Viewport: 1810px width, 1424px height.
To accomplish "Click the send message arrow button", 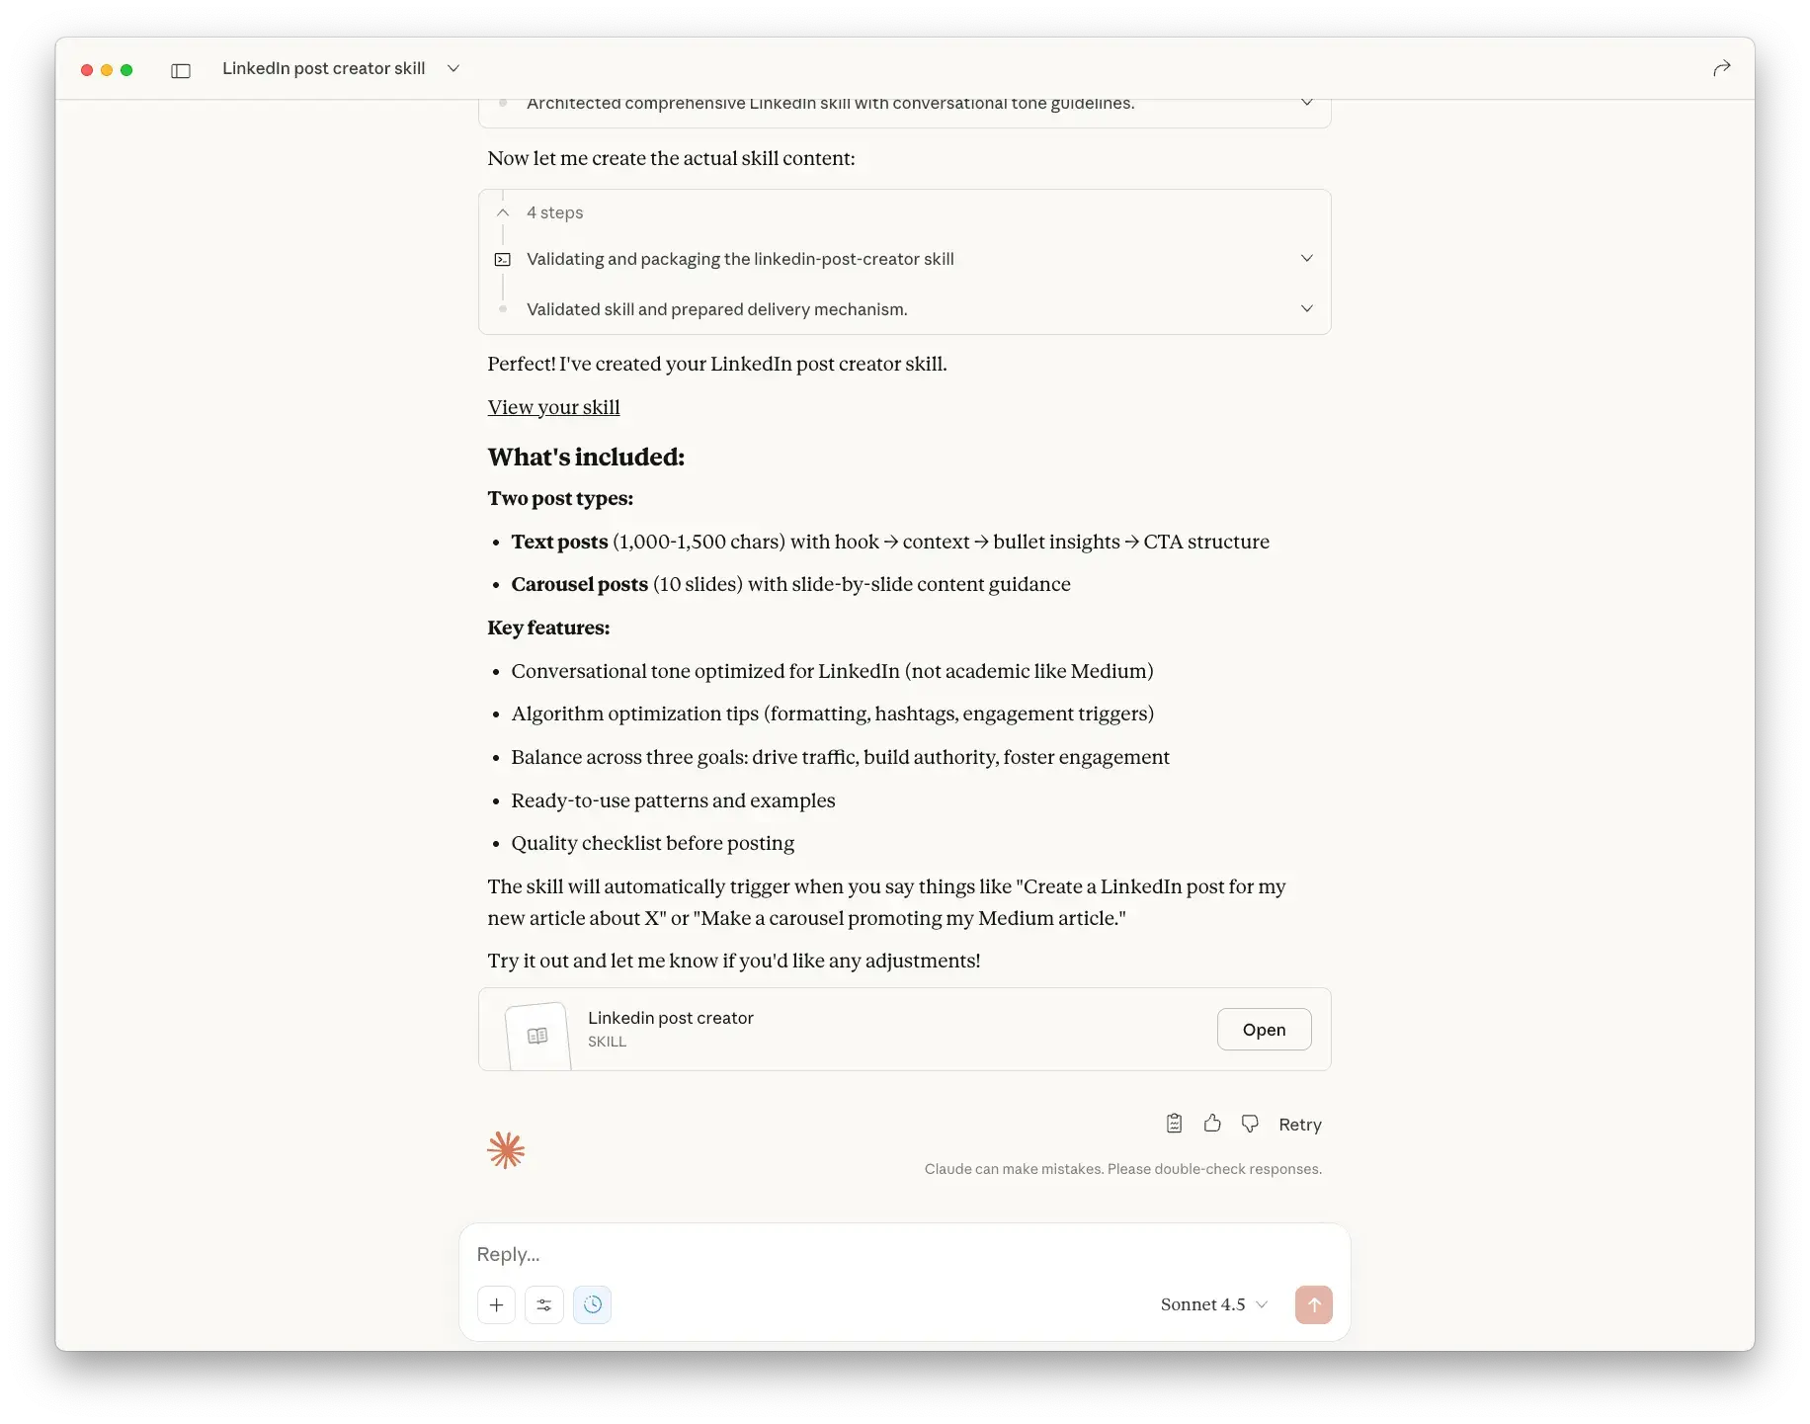I will coord(1313,1304).
